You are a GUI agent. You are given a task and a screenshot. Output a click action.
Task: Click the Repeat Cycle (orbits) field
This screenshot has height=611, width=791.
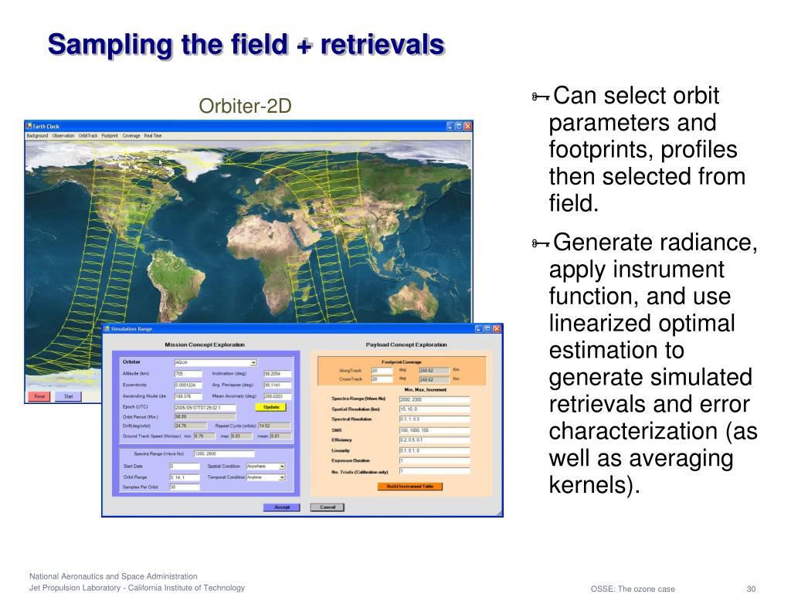point(274,426)
